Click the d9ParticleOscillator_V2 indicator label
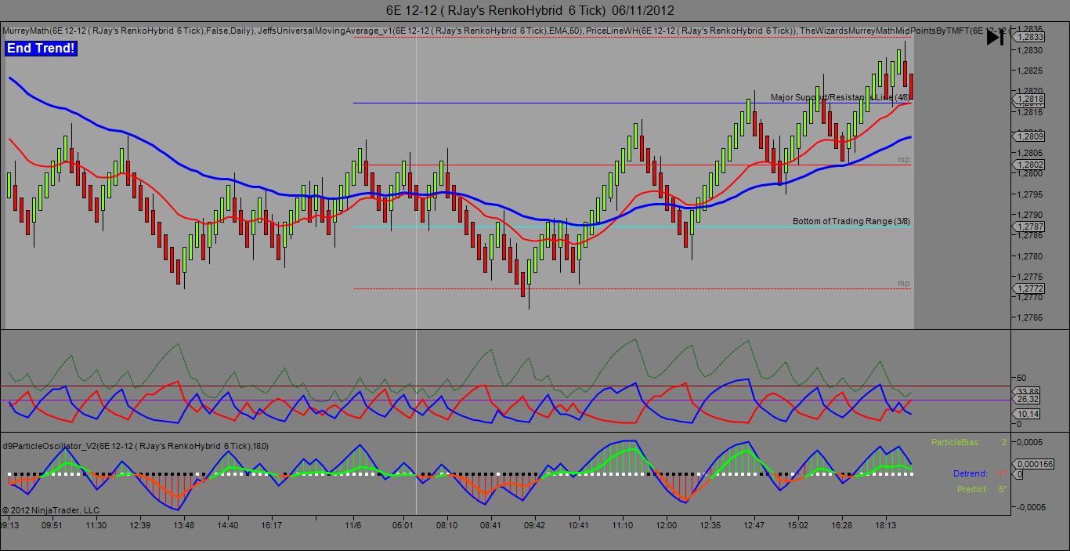 136,446
